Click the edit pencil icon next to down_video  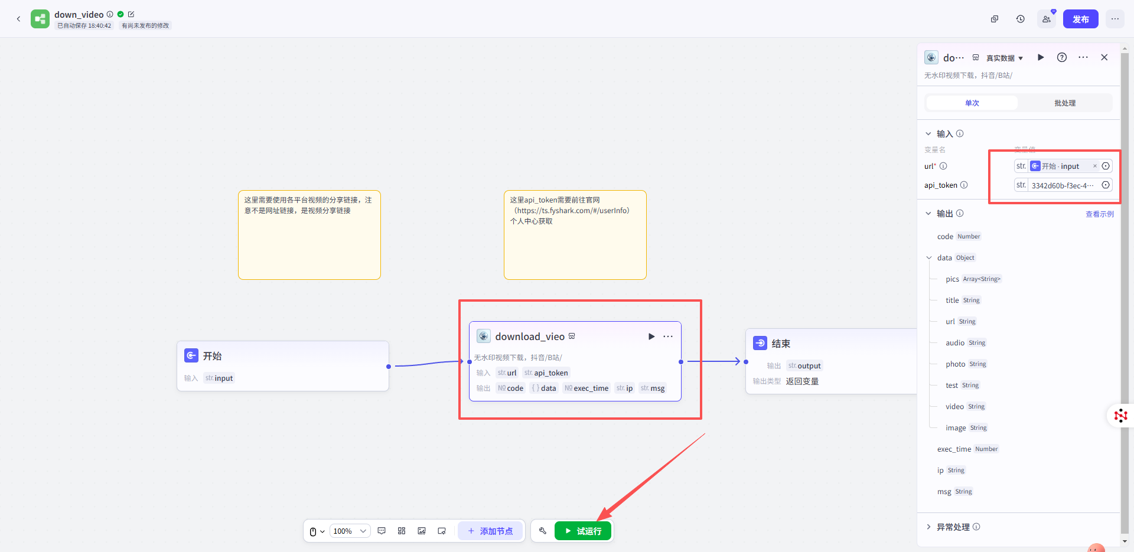[131, 14]
